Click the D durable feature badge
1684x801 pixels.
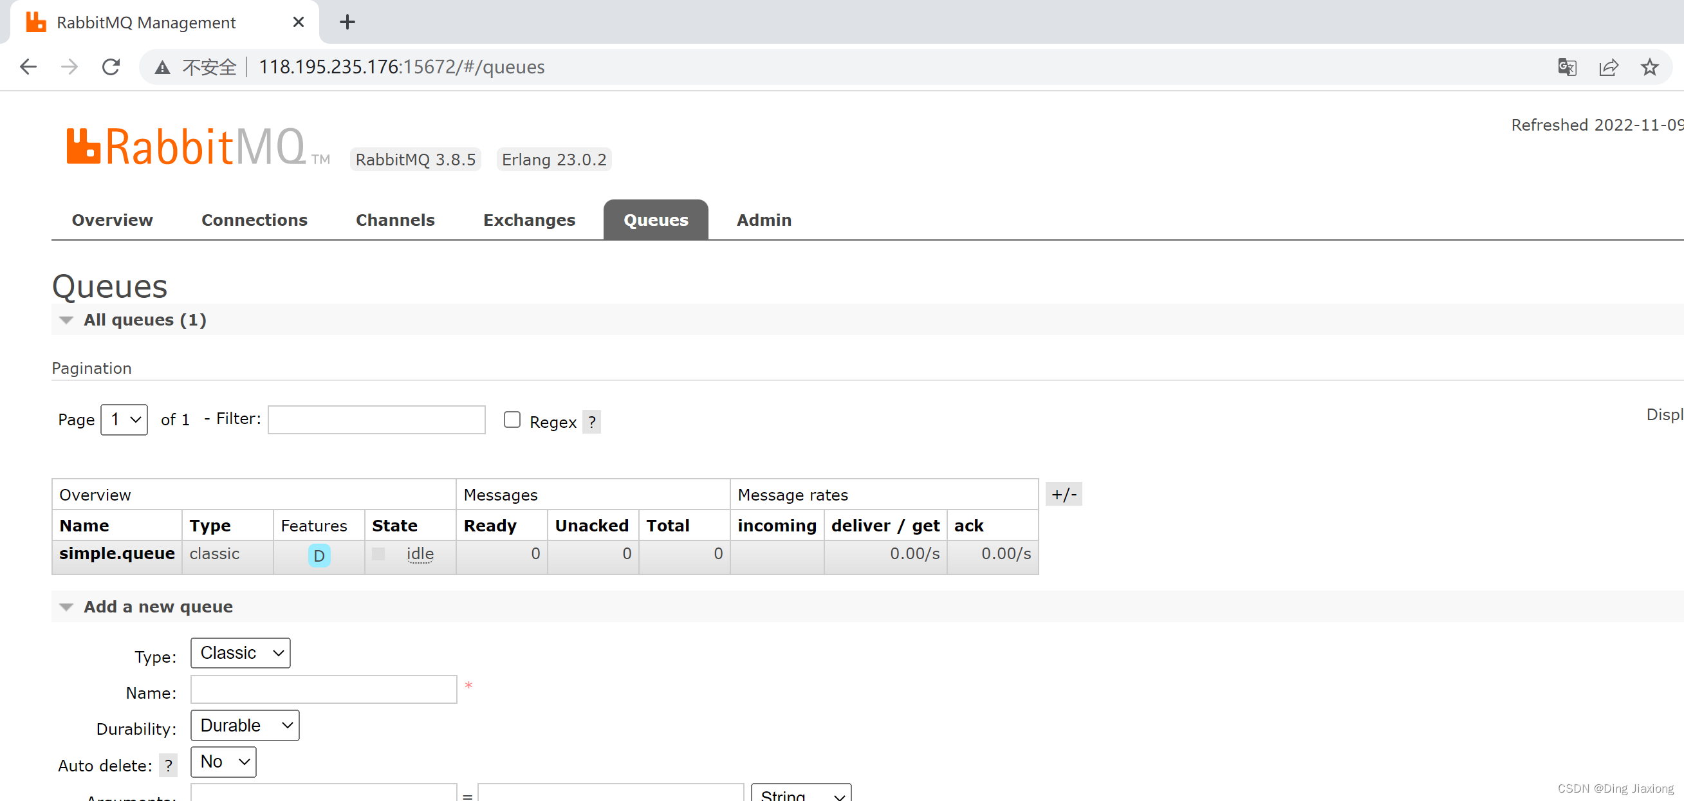pyautogui.click(x=319, y=556)
